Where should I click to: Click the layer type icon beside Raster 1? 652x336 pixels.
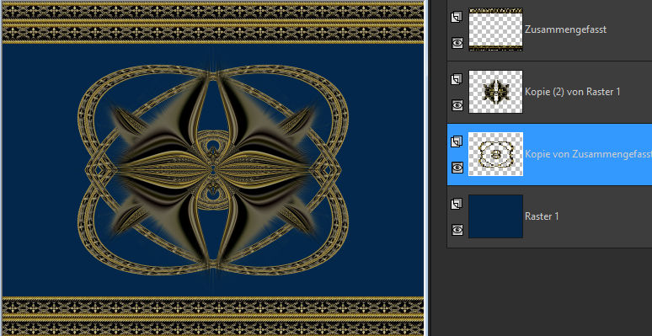(457, 204)
